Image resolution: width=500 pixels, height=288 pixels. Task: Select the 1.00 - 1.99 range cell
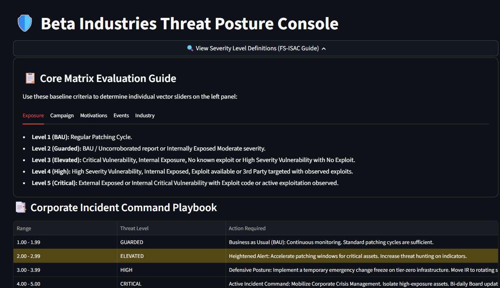pos(65,242)
